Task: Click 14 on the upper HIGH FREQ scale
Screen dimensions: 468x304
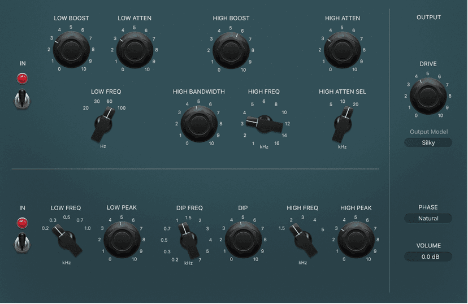Action: (x=284, y=136)
